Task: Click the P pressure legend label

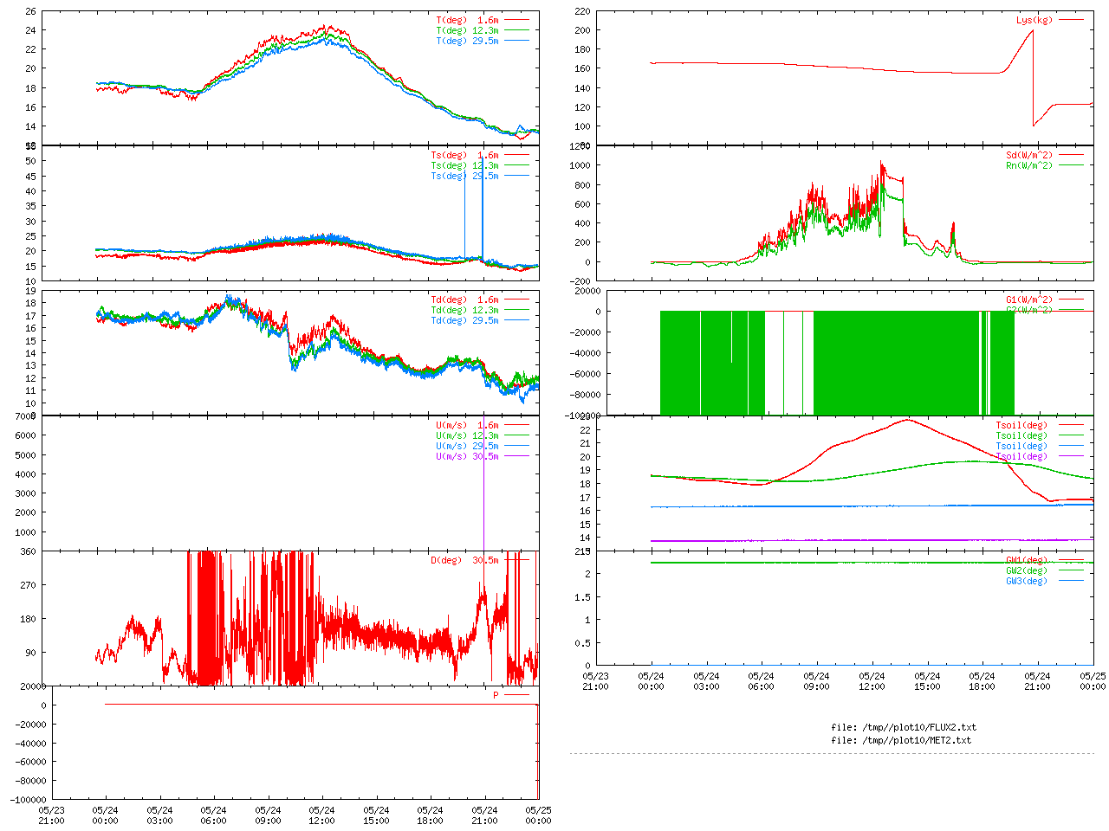Action: tap(496, 695)
